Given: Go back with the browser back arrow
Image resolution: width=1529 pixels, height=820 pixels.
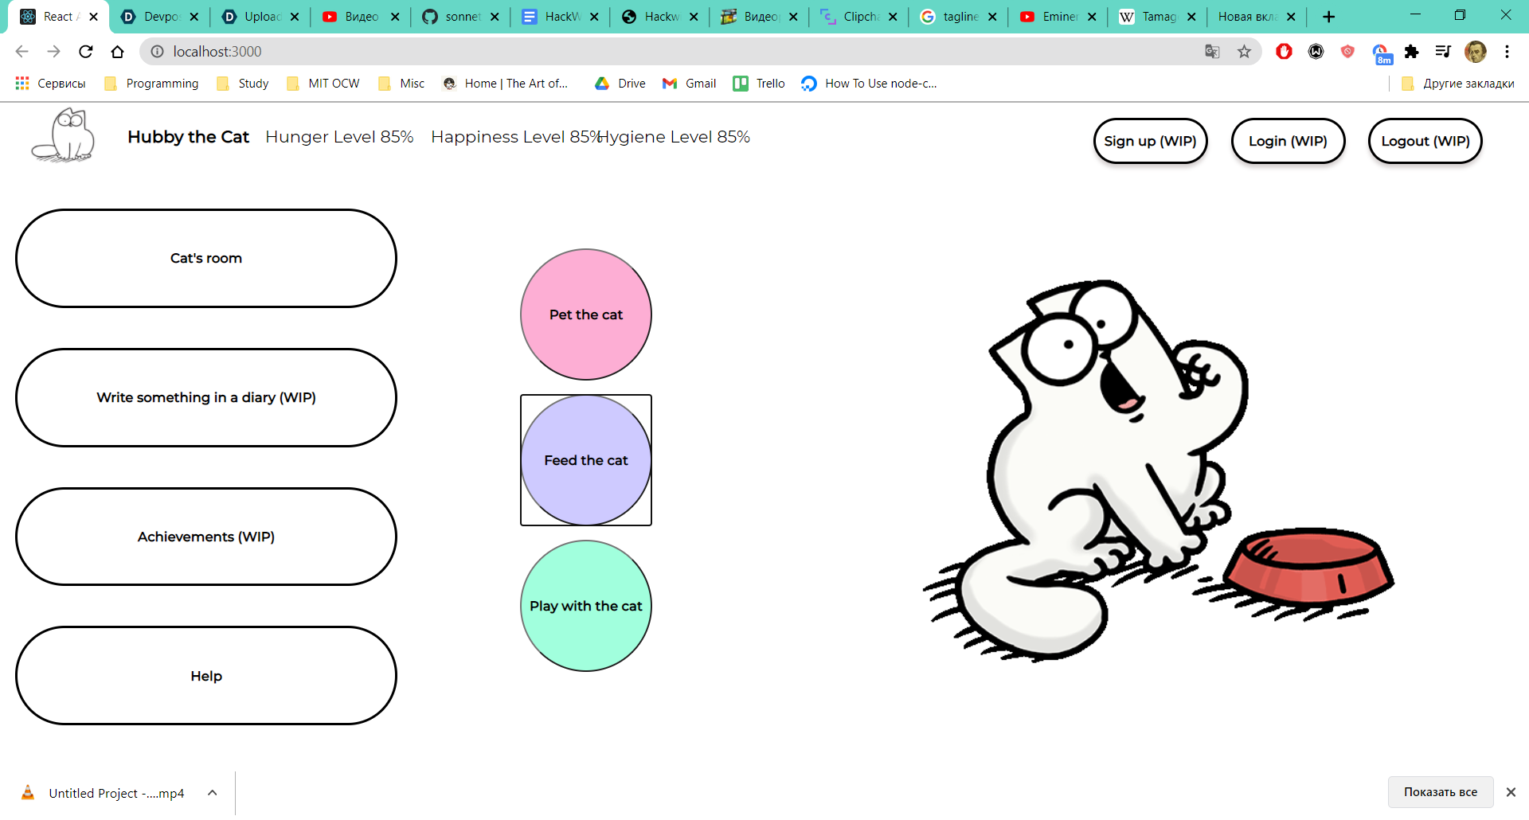Looking at the screenshot, I should (22, 52).
